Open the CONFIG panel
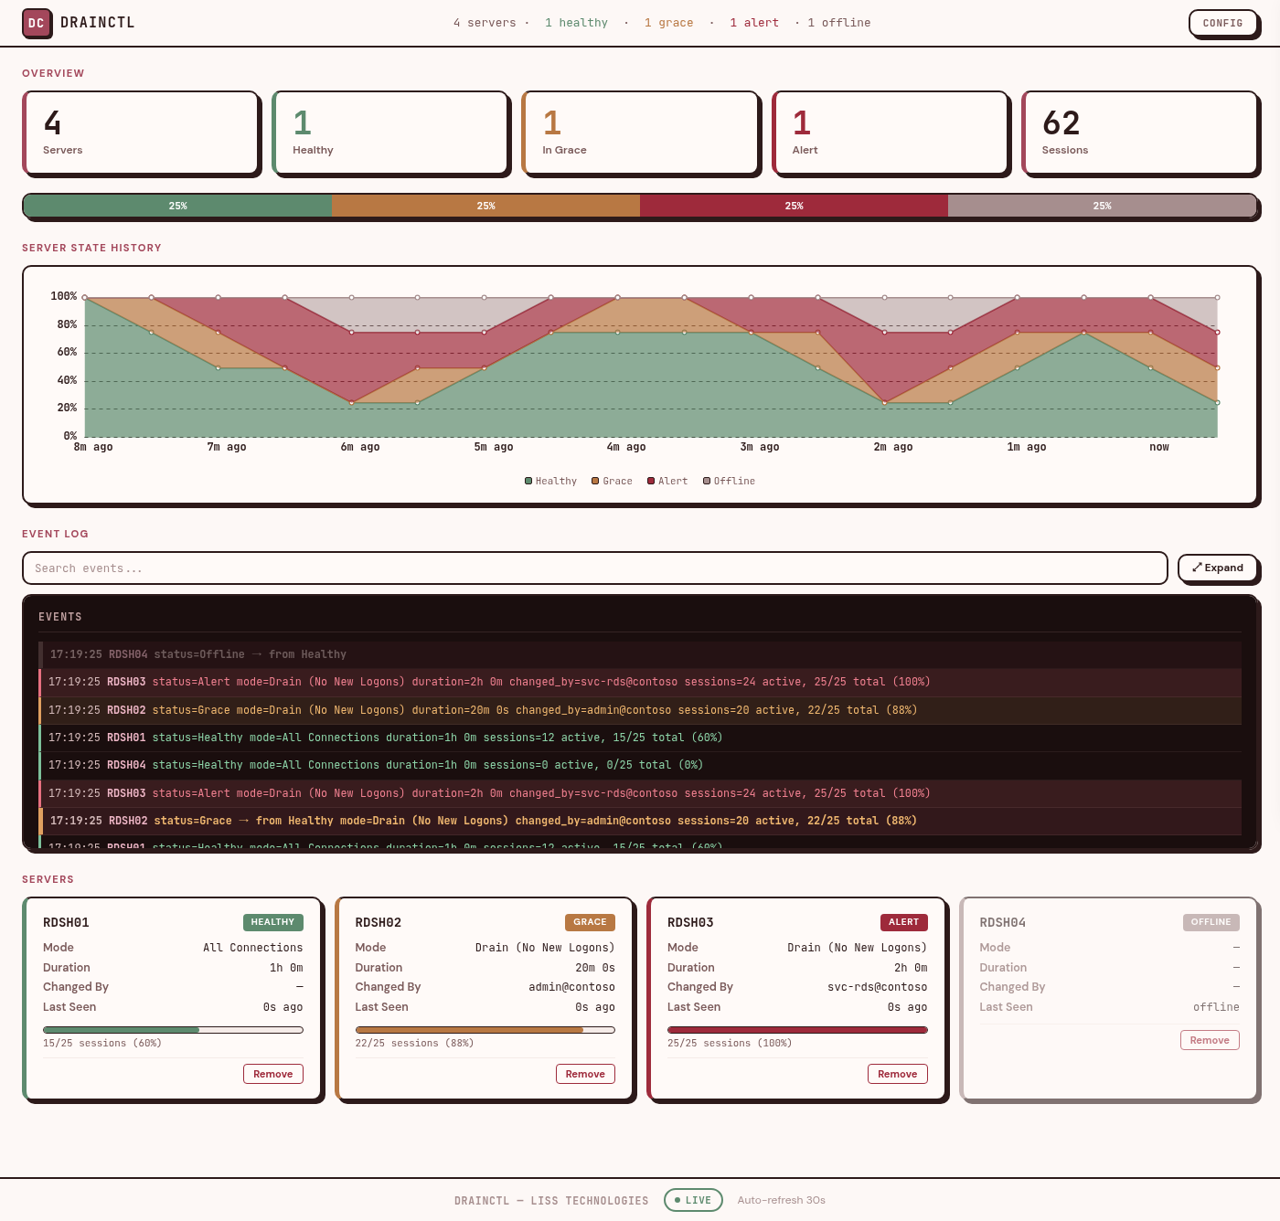This screenshot has height=1221, width=1280. coord(1223,23)
